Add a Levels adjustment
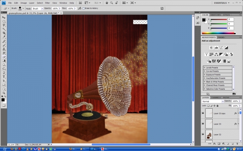 [x=216, y=48]
